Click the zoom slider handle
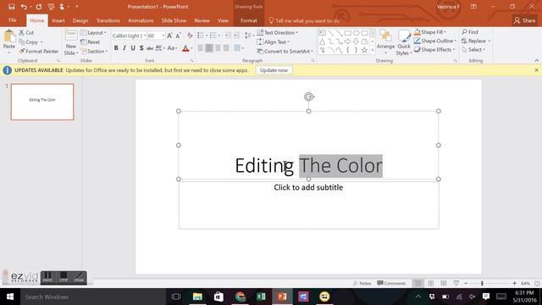The width and height of the screenshot is (542, 305). coord(482,283)
